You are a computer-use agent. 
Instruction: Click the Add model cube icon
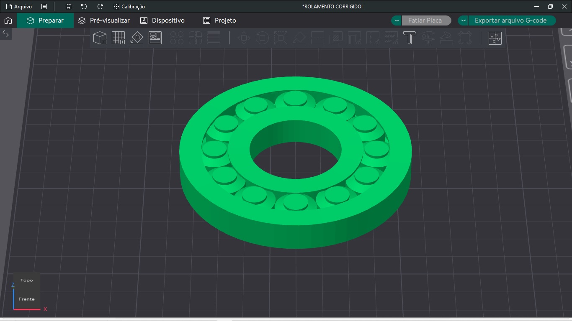(x=100, y=38)
